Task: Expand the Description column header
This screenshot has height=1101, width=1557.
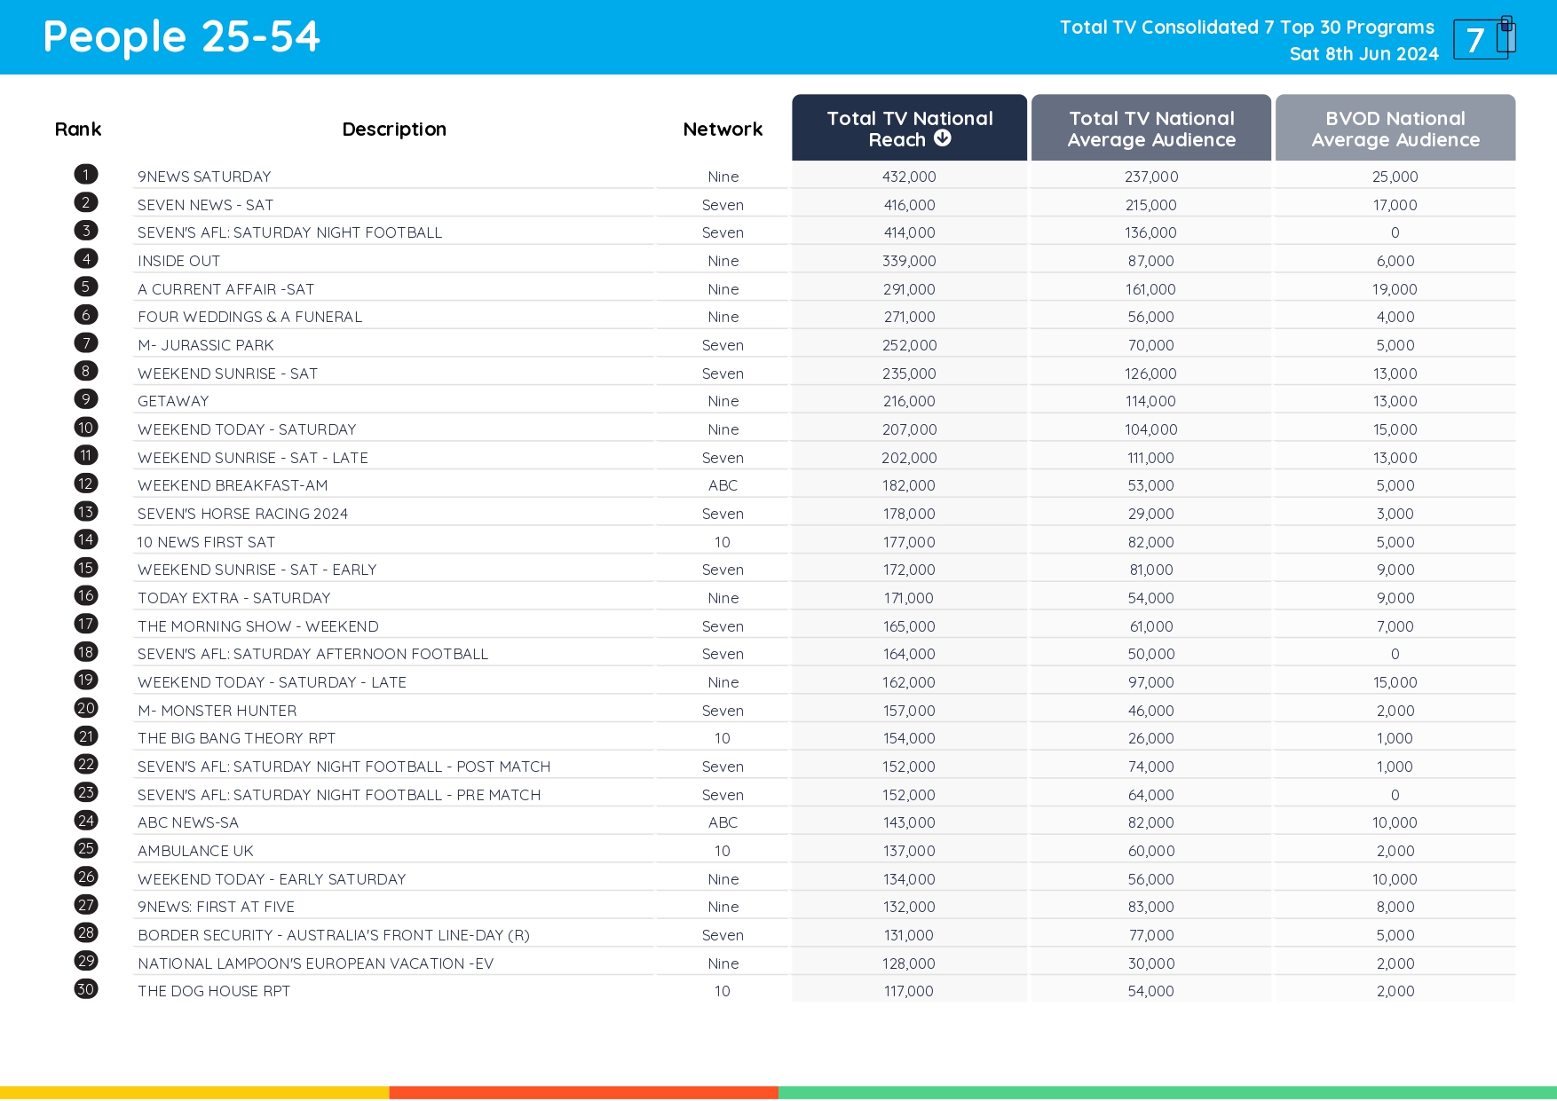Action: click(394, 129)
